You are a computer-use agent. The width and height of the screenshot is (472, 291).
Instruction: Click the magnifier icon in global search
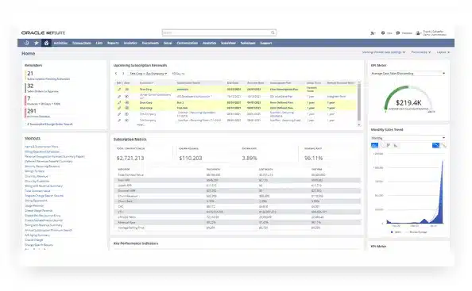coord(273,33)
